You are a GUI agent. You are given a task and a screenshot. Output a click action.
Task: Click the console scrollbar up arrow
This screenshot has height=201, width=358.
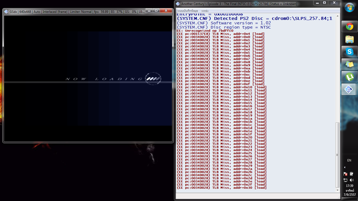pyautogui.click(x=337, y=16)
